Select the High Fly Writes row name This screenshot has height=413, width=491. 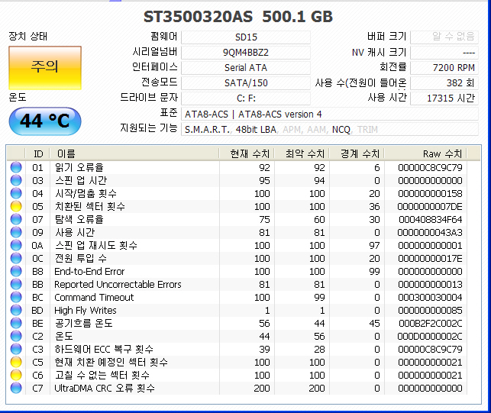click(x=86, y=310)
